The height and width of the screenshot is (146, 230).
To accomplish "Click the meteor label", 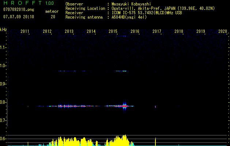I will click(52, 11).
